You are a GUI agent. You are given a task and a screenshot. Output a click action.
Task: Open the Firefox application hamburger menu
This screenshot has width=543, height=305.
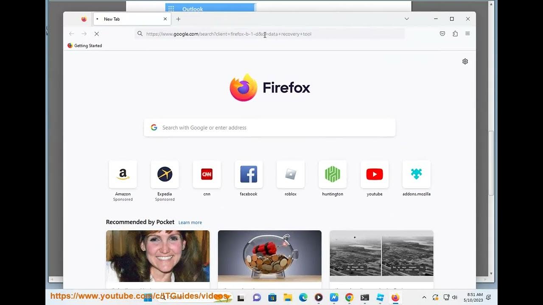(467, 34)
